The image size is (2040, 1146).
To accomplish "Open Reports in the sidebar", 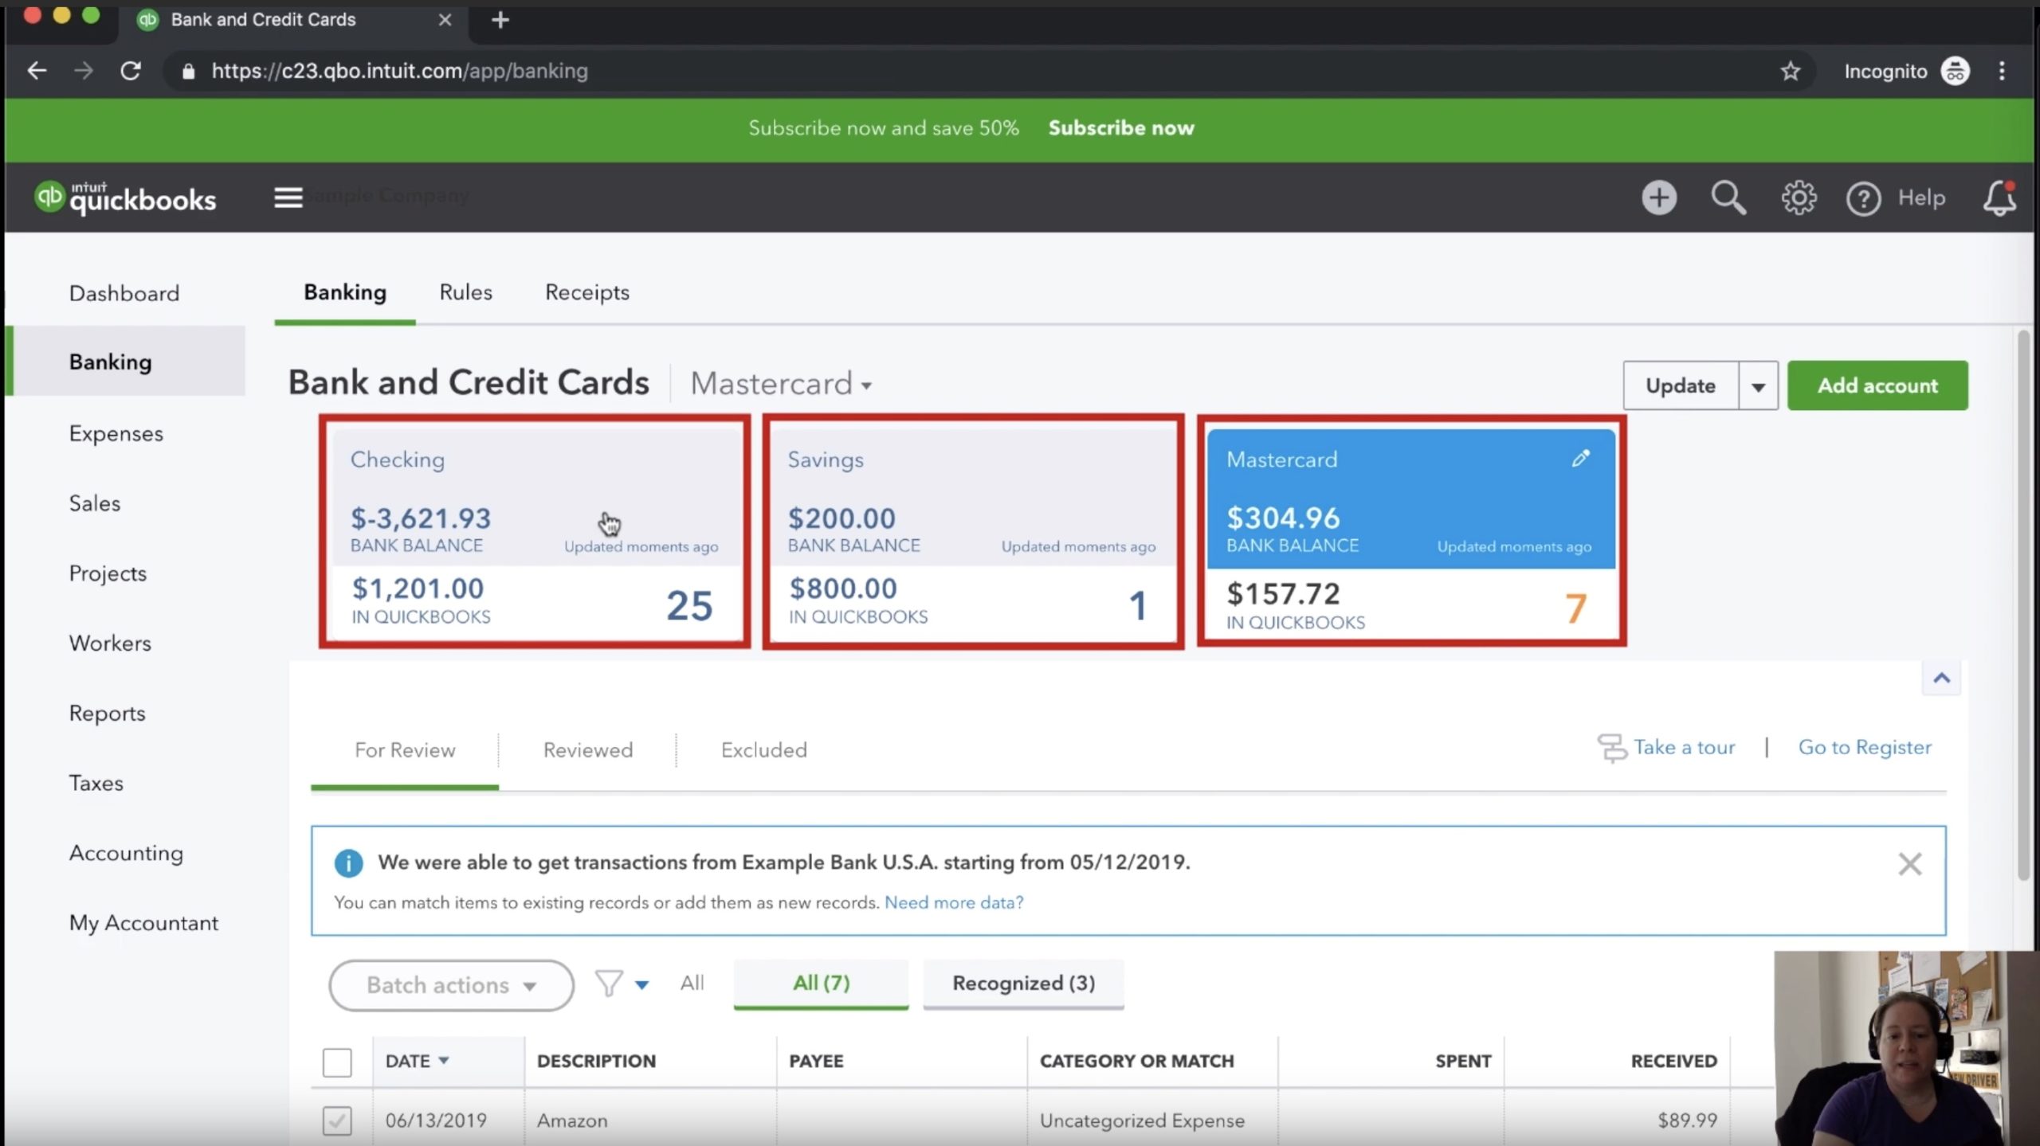I will click(108, 714).
